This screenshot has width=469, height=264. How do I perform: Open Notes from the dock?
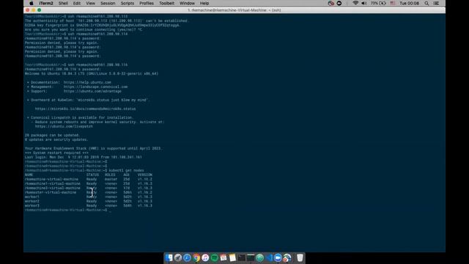(232, 257)
